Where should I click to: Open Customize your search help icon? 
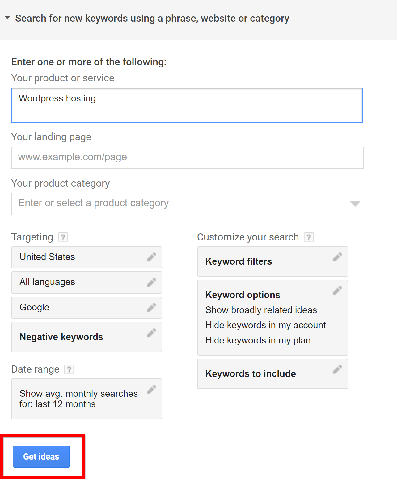309,237
